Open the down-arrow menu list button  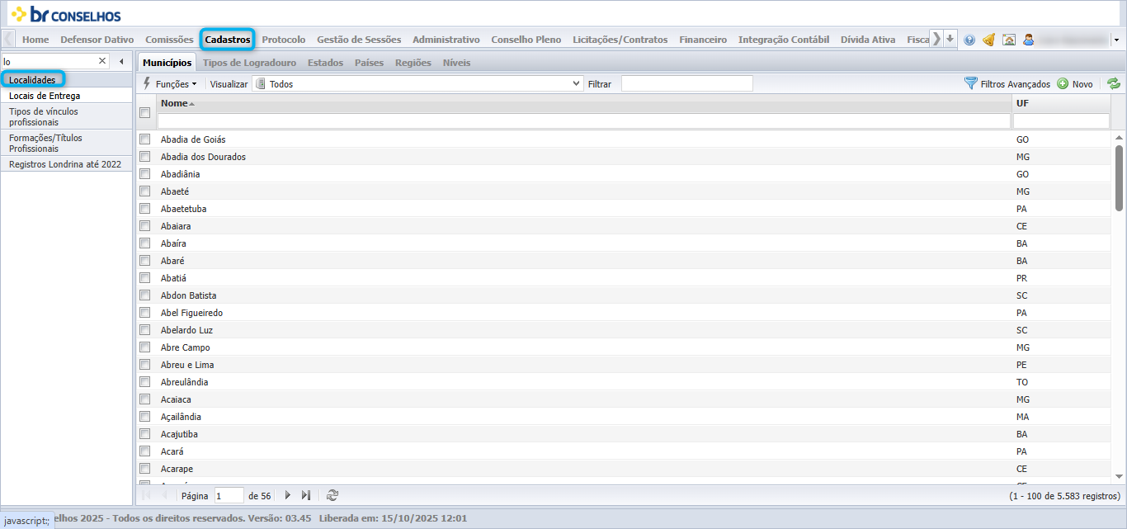tap(950, 39)
